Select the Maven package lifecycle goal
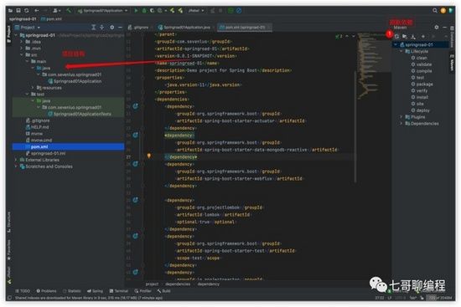The image size is (461, 307). tap(422, 84)
